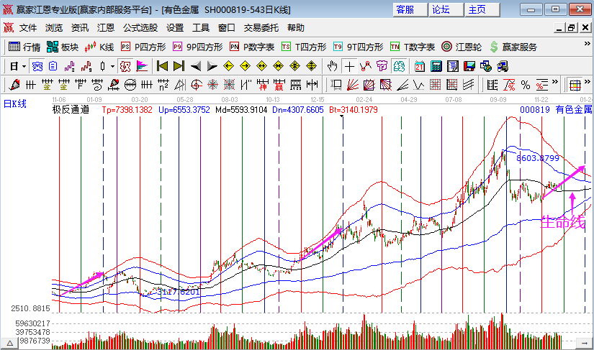Toggle the crosshair cursor tool
Screen dimensions: 594x350
point(349,67)
